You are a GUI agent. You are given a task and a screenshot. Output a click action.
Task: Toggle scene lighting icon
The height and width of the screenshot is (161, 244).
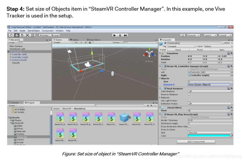pos(81,43)
